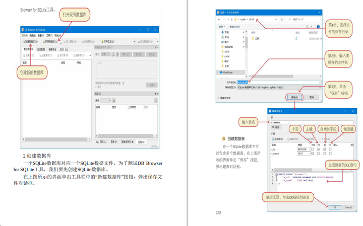Click the blue help icon in save dialog
363x226 pixels.
coord(318,27)
